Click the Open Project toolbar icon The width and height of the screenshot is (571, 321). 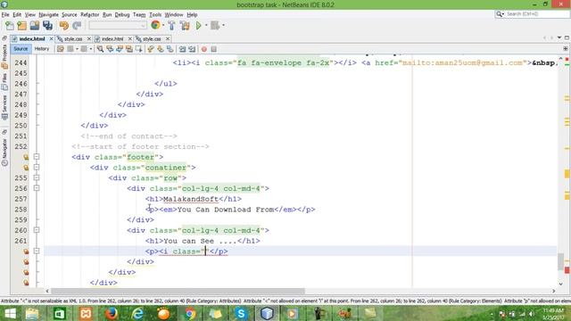click(35, 26)
